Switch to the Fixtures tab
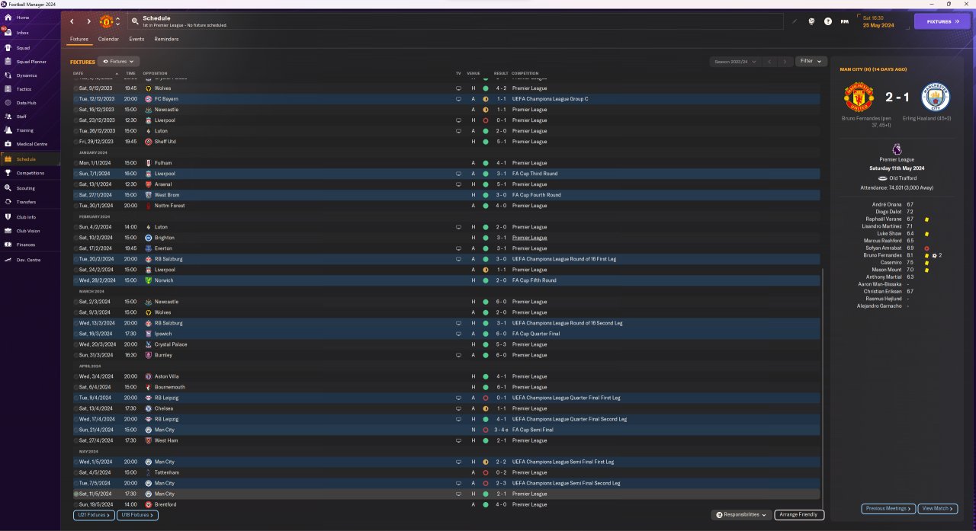 coord(79,39)
